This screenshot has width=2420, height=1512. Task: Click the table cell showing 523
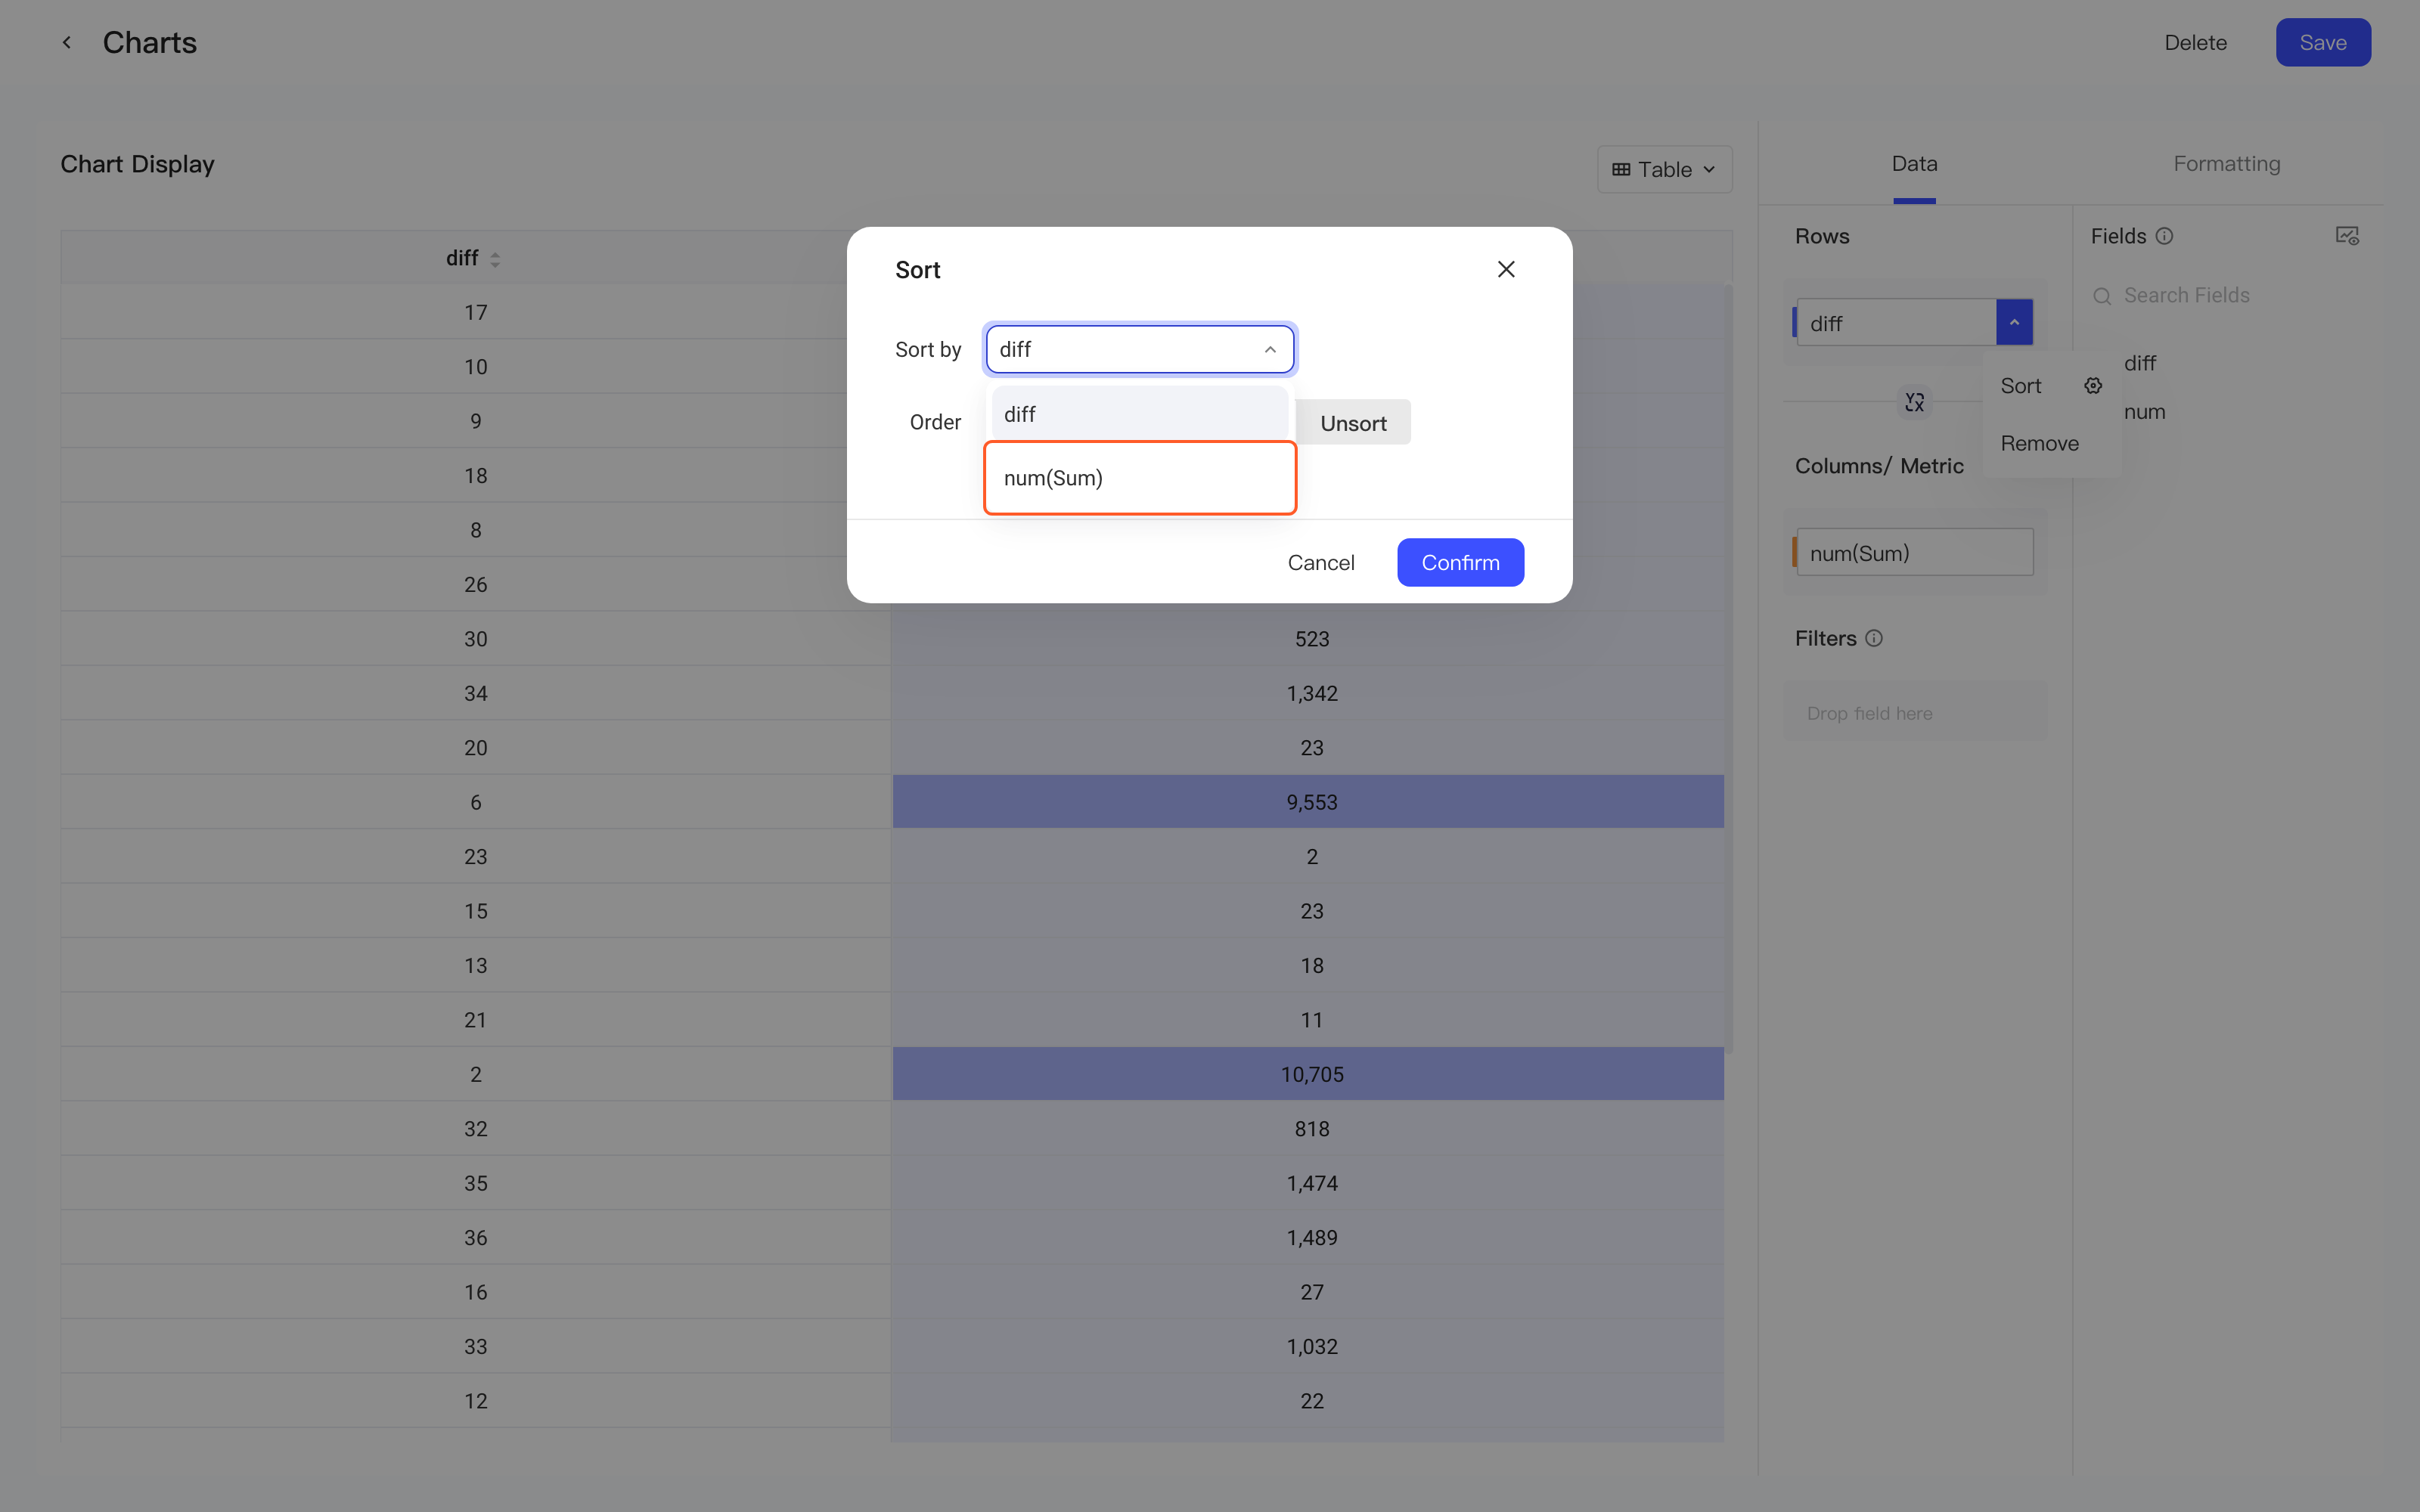point(1308,639)
